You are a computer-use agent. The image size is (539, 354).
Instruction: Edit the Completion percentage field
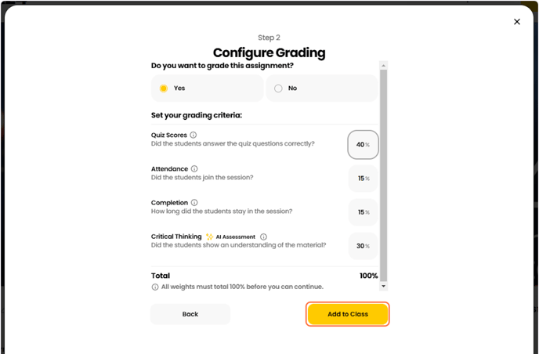click(x=363, y=212)
